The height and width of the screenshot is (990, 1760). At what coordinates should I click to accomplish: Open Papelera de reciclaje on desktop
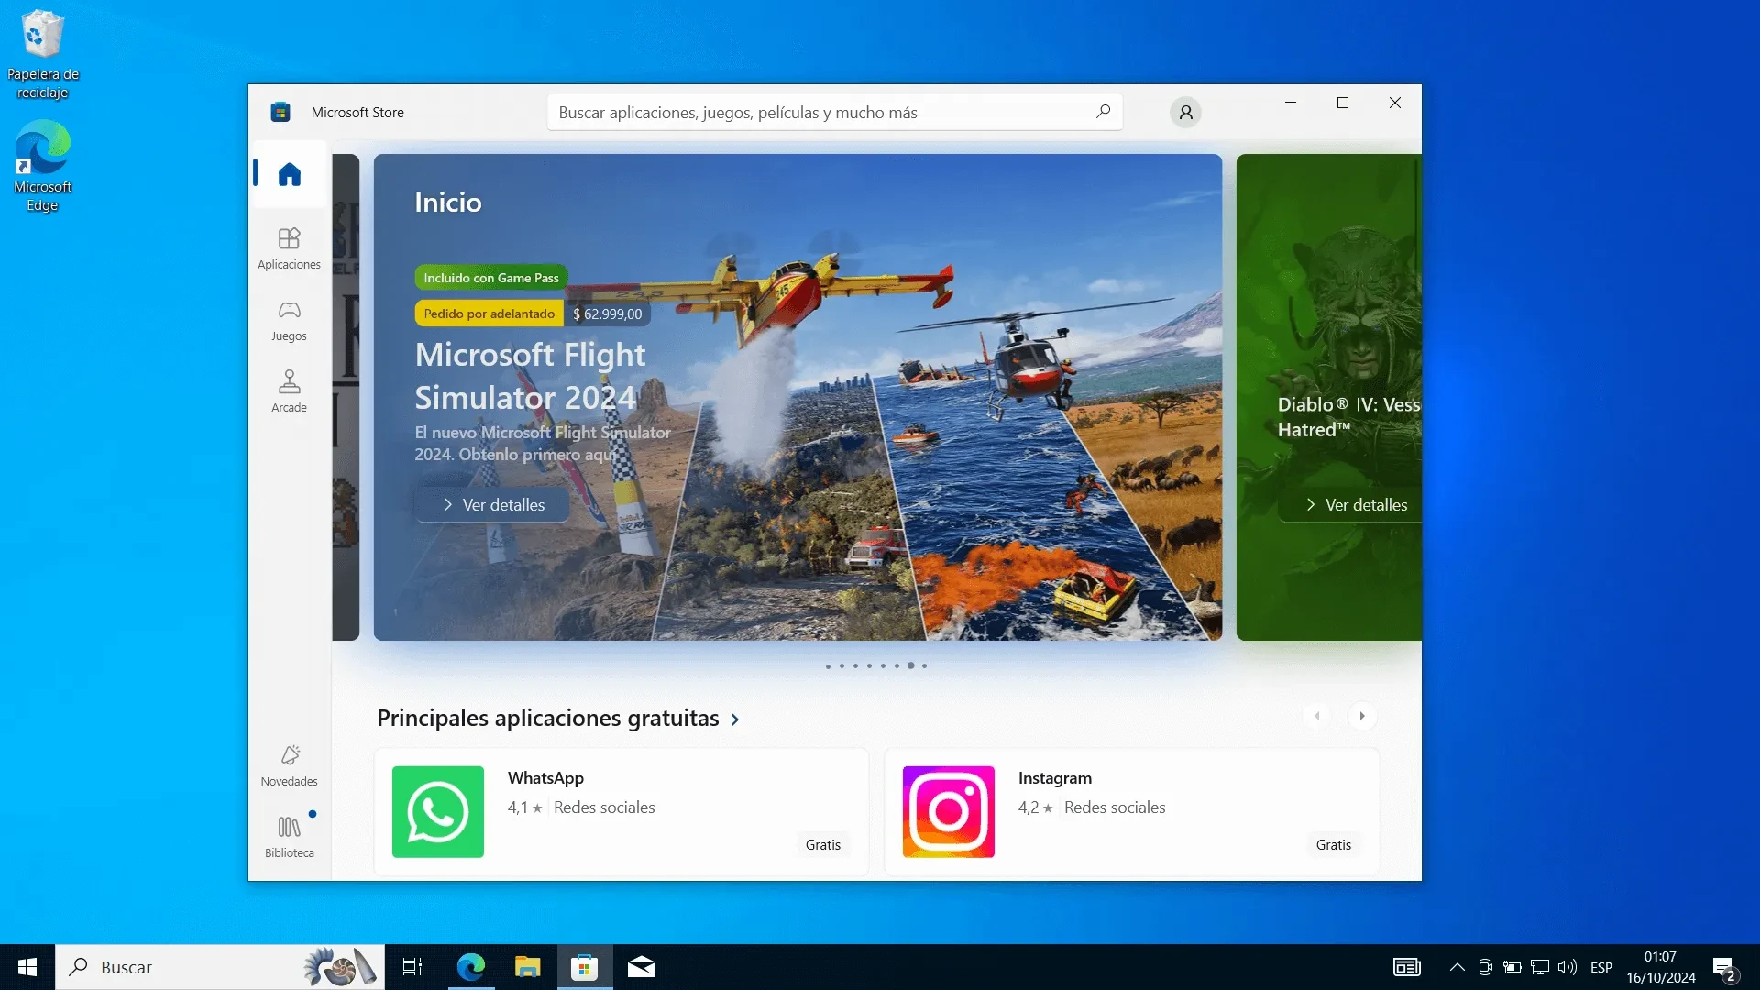43,54
